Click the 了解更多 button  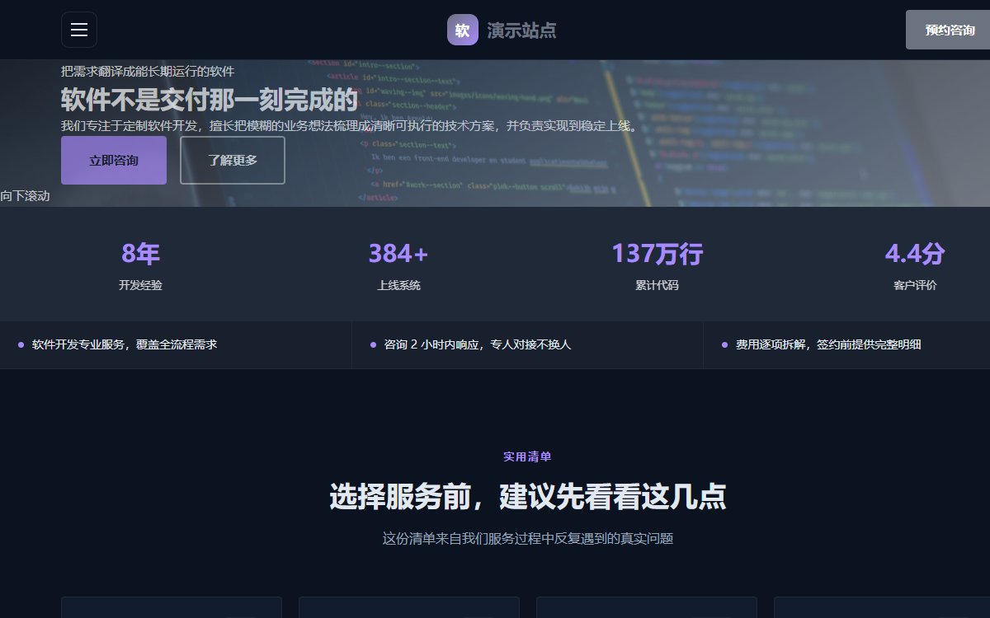[233, 161]
